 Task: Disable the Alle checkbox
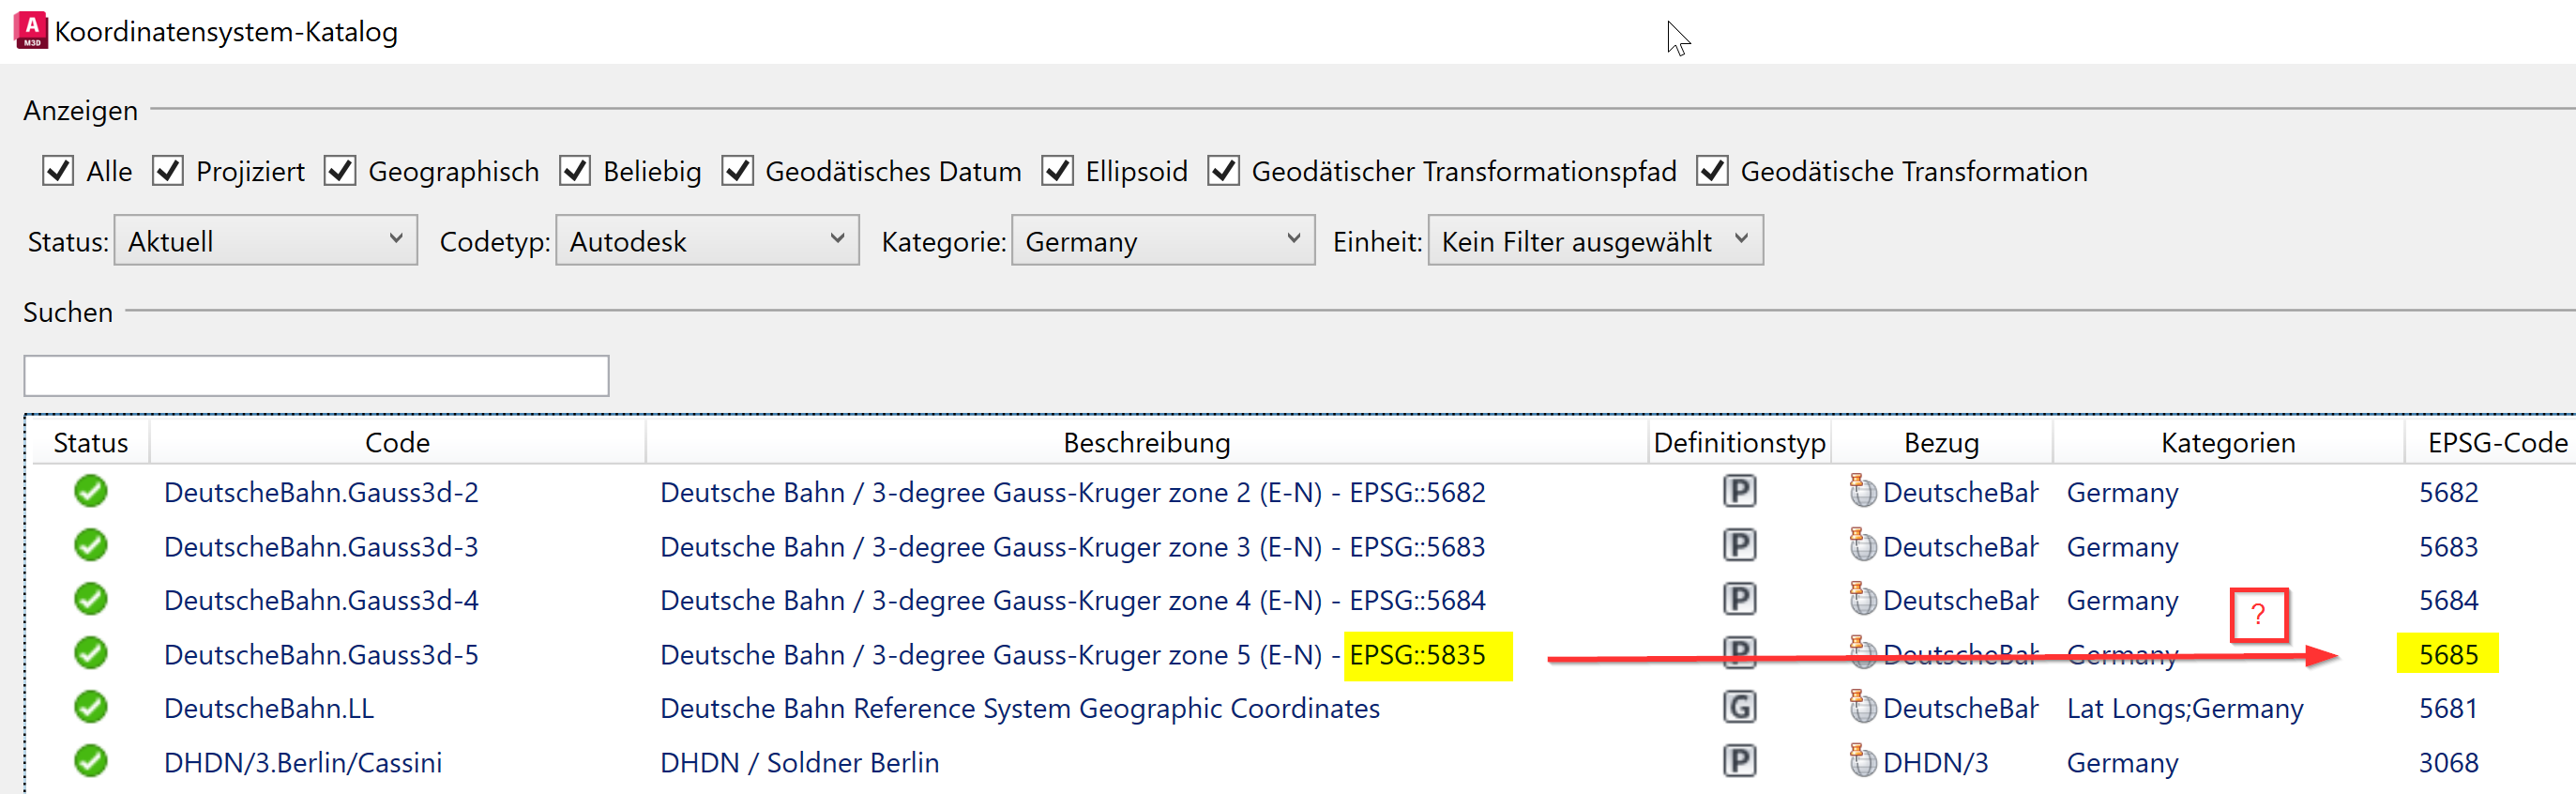[57, 171]
